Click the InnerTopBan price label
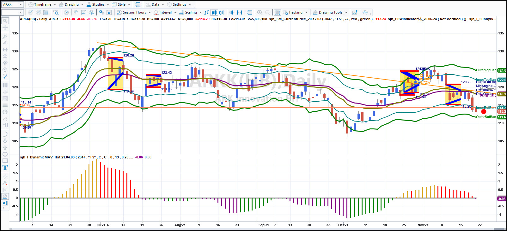The width and height of the screenshot is (507, 231). 486,80
